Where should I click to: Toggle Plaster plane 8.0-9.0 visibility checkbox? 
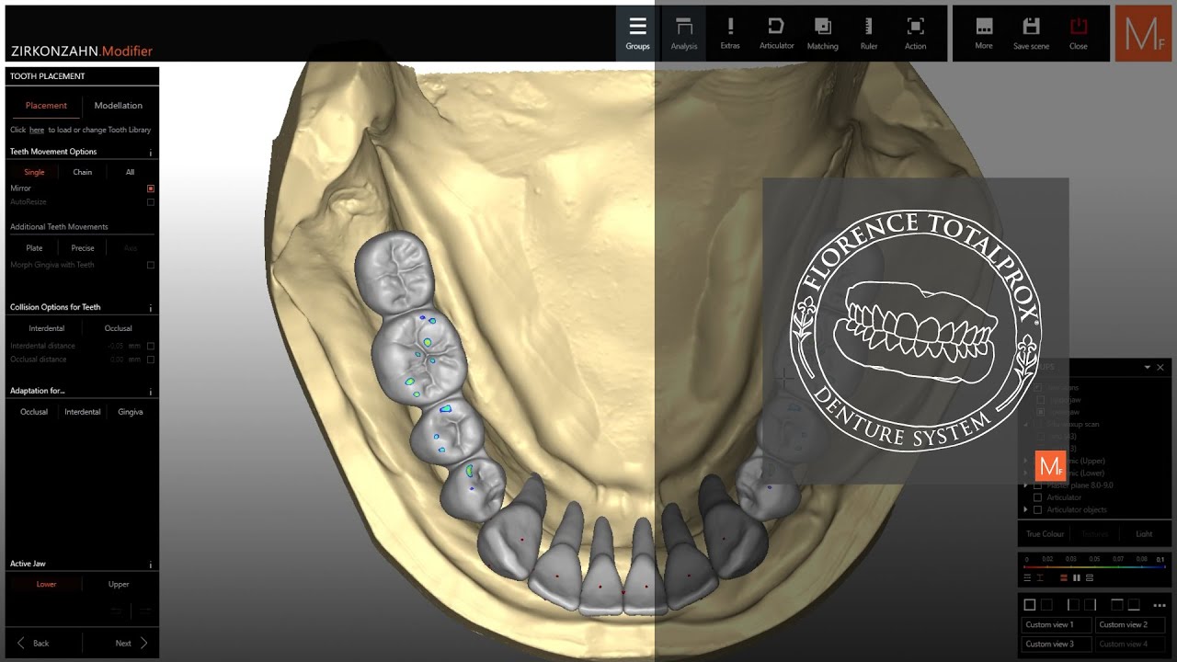(1038, 485)
